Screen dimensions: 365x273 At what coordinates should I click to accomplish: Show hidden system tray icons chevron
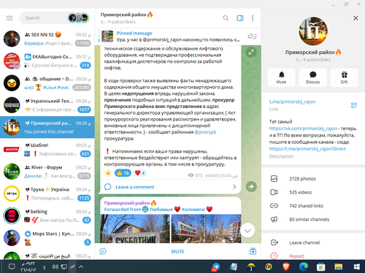coord(81,266)
